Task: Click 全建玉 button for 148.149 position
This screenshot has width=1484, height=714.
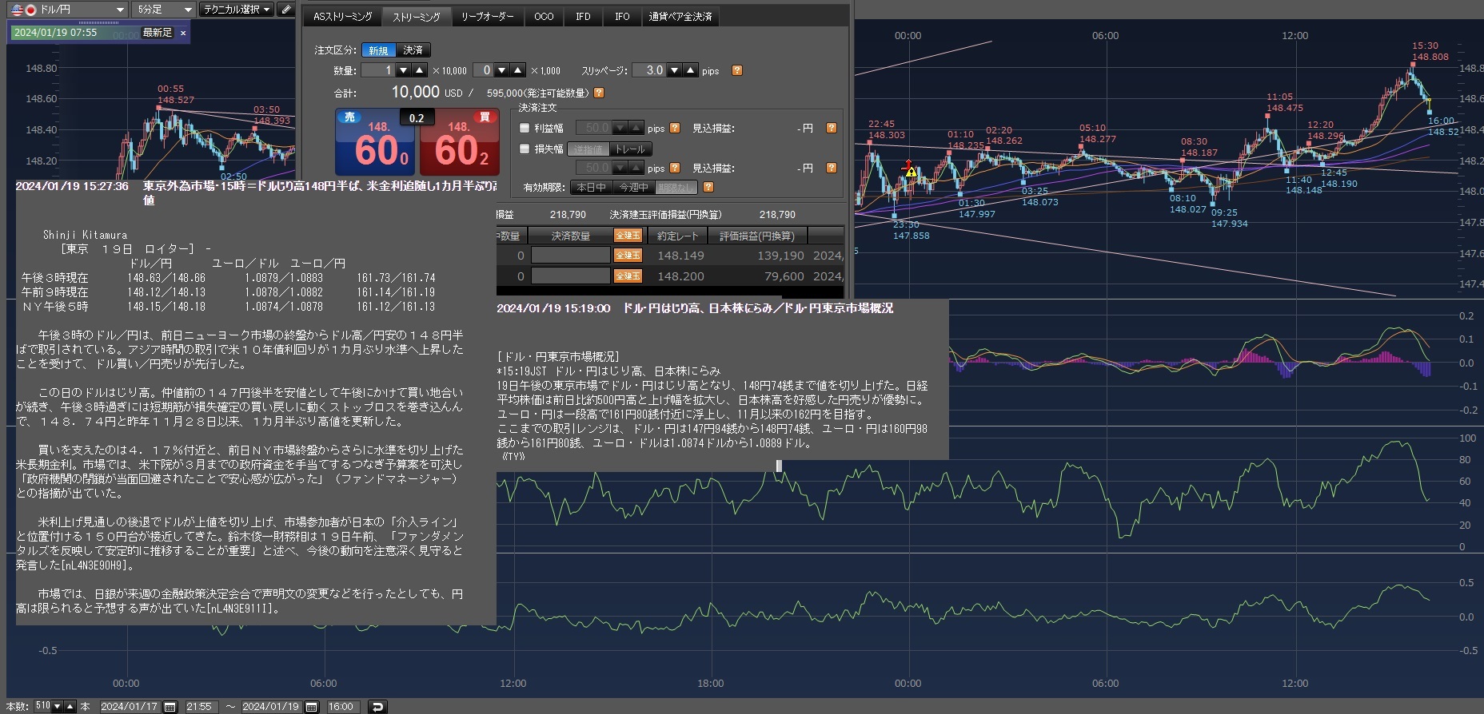Action: point(628,256)
